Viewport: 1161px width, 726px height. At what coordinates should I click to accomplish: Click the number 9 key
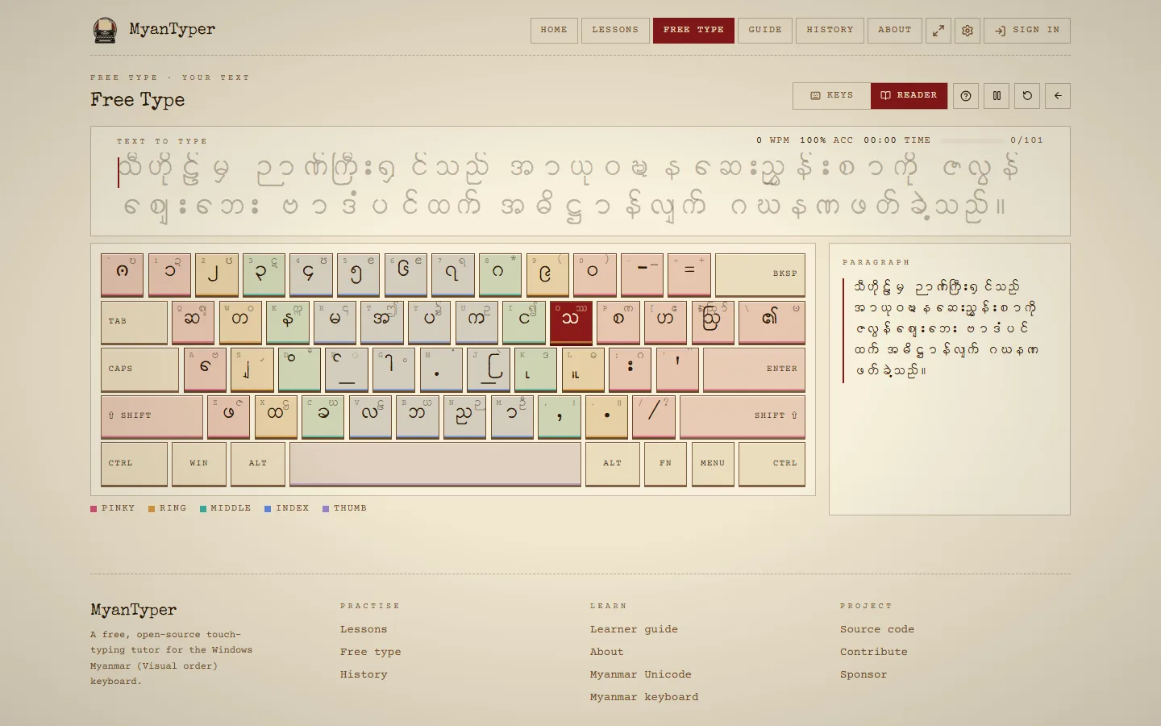click(547, 275)
